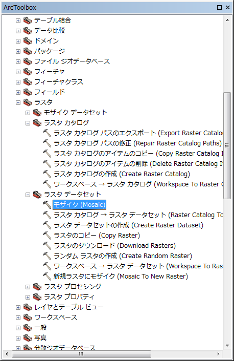Click hammer icon of Delete Raster Catalog Items
Image resolution: width=234 pixels, height=361 pixels.
[x=47, y=164]
